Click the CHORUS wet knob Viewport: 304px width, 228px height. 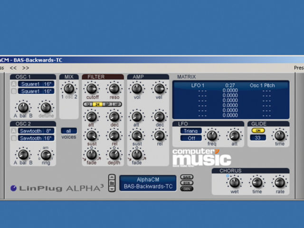[x=235, y=182]
